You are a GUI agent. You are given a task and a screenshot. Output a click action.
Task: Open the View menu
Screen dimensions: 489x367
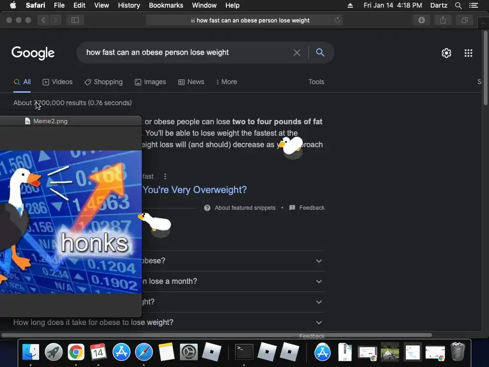[x=102, y=5]
